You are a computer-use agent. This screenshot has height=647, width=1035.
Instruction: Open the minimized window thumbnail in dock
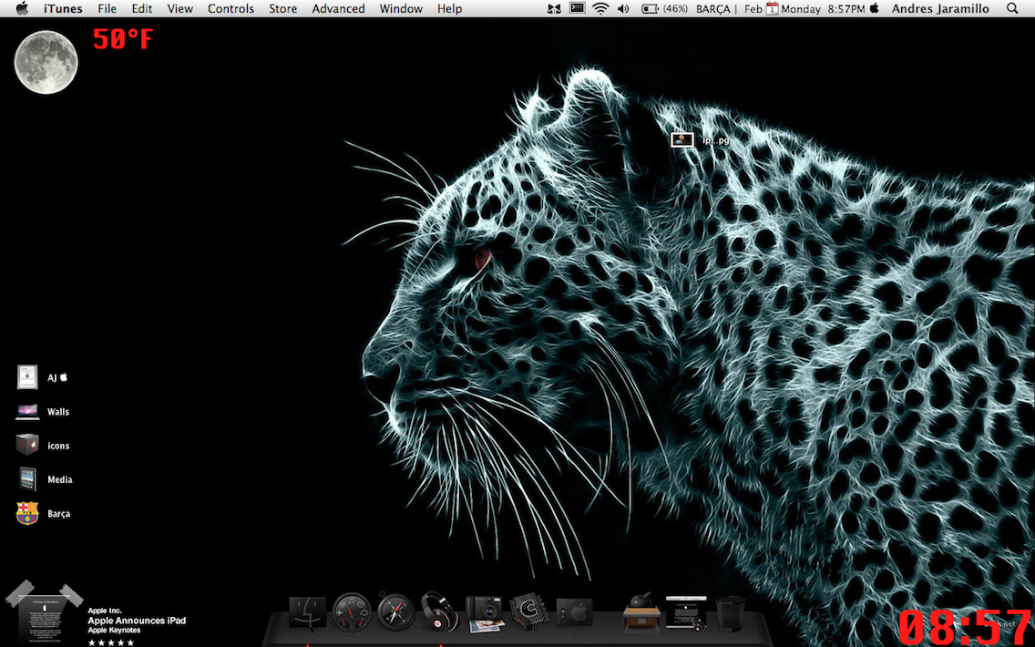[686, 612]
